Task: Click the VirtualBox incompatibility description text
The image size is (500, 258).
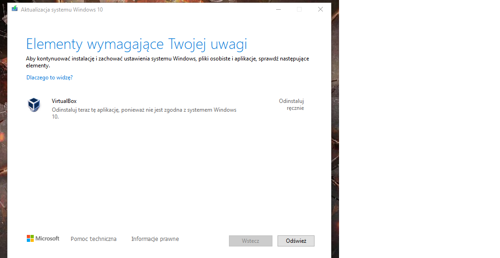Action: pos(144,113)
